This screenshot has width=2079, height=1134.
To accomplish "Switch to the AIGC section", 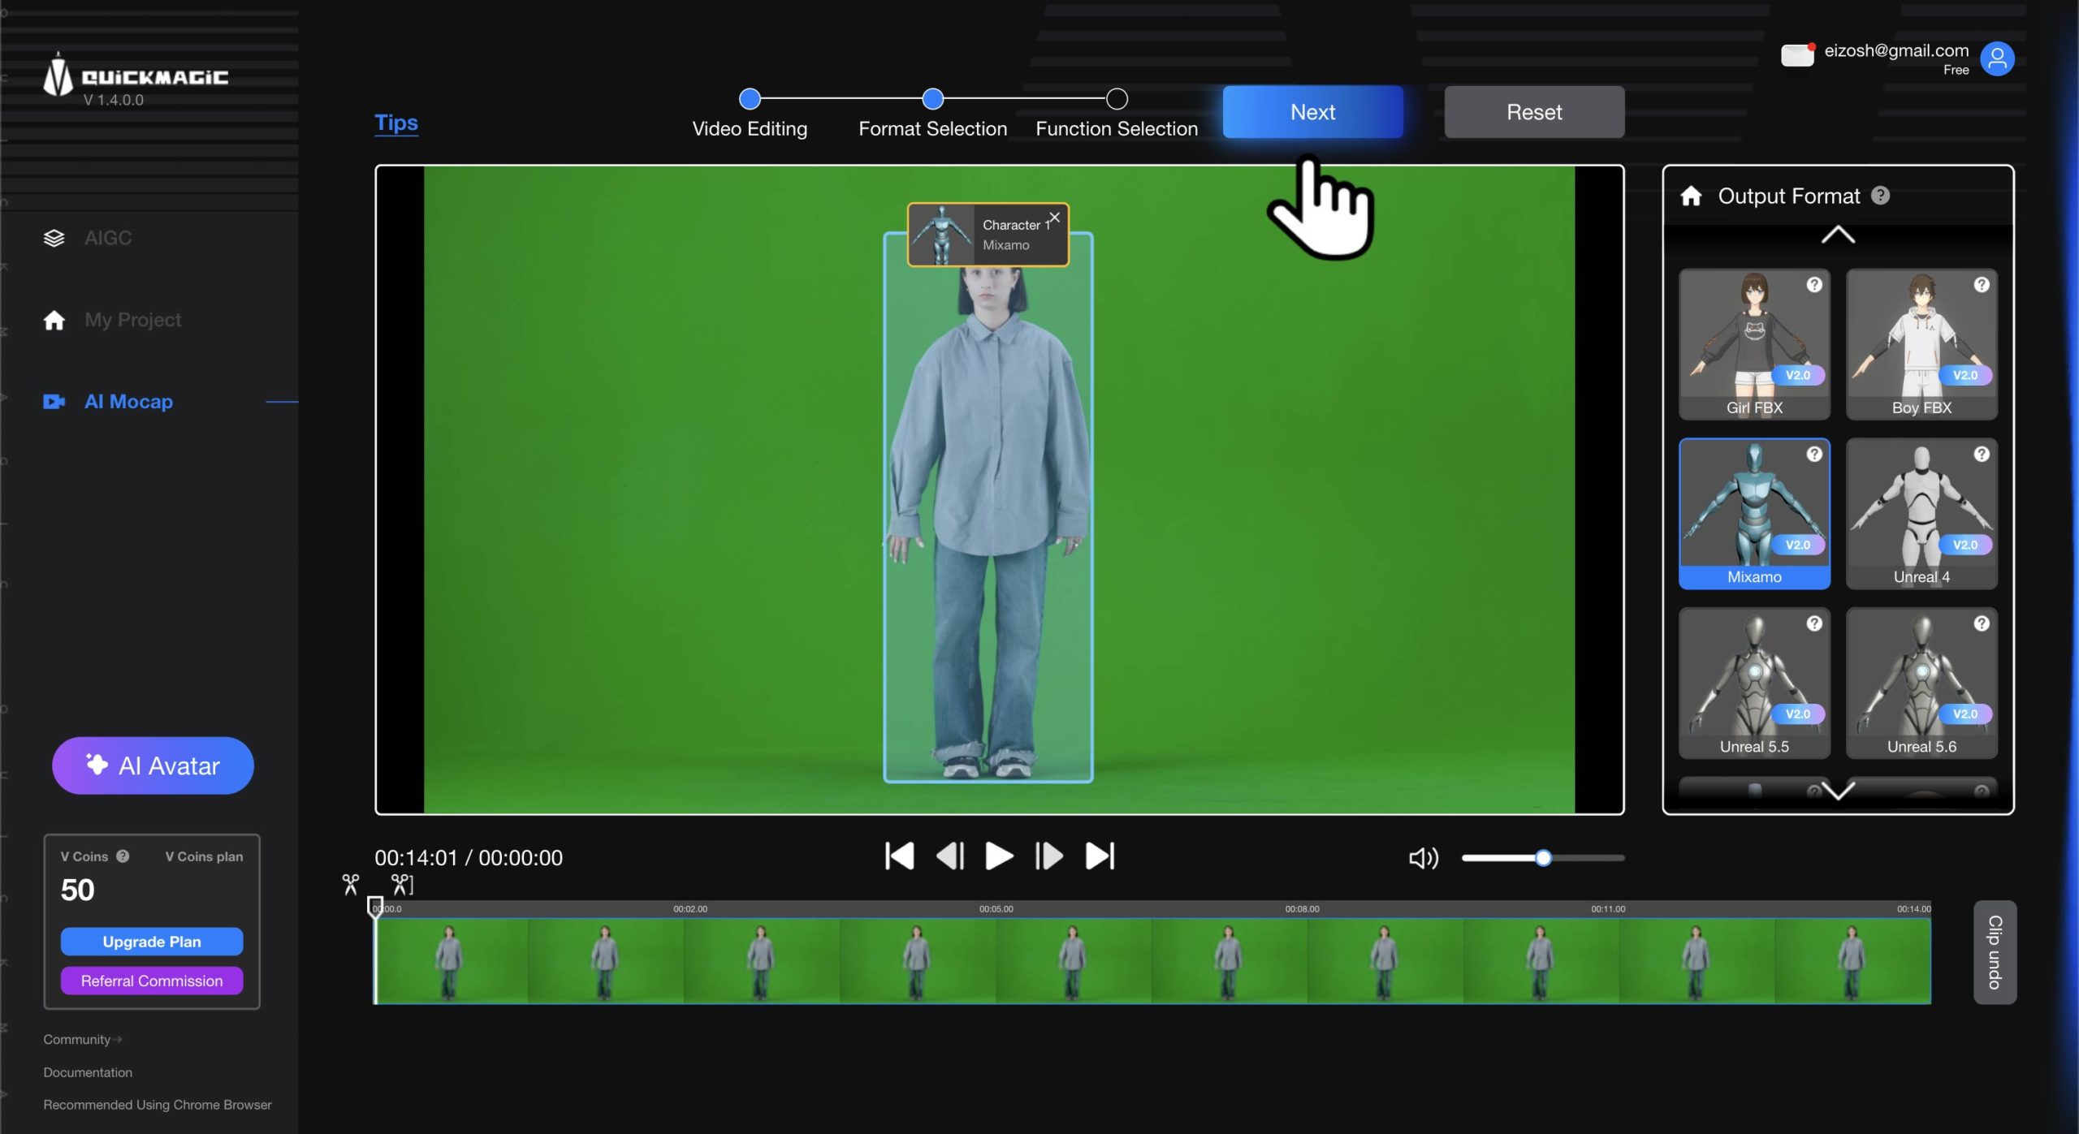I will [x=107, y=238].
